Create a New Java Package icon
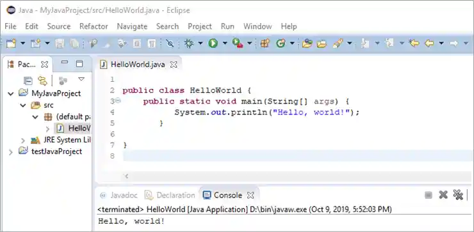Screen dimensions: 474x232 point(265,43)
